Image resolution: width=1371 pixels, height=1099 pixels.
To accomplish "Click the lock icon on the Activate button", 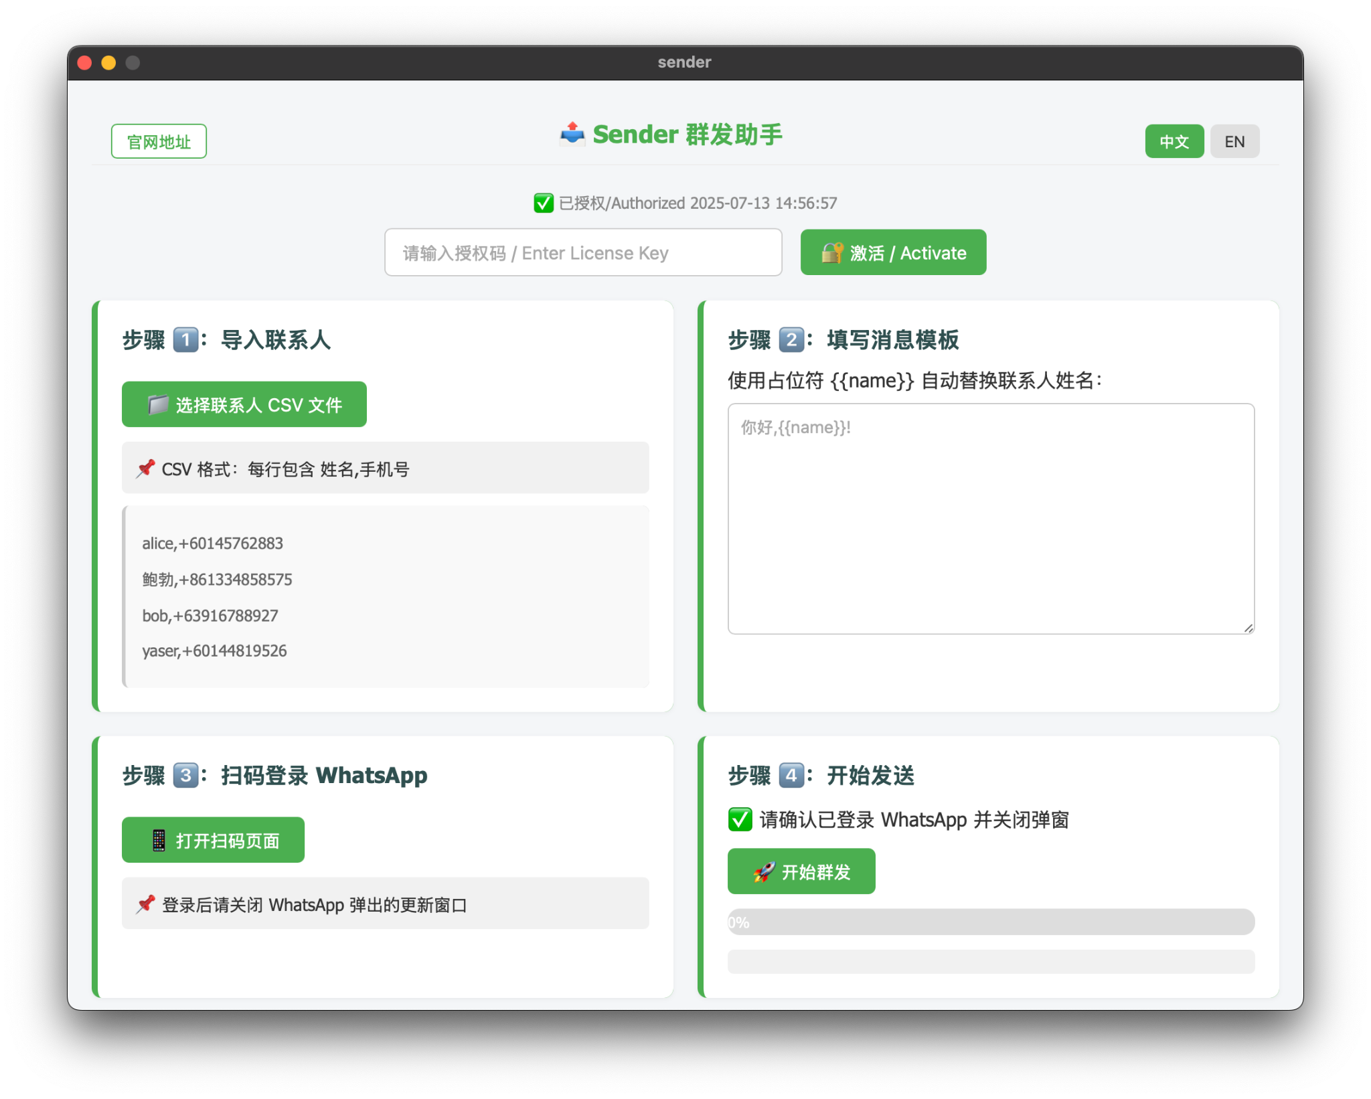I will point(831,252).
